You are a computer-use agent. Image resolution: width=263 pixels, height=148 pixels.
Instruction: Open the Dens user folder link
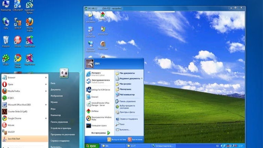pyautogui.click(x=53, y=83)
